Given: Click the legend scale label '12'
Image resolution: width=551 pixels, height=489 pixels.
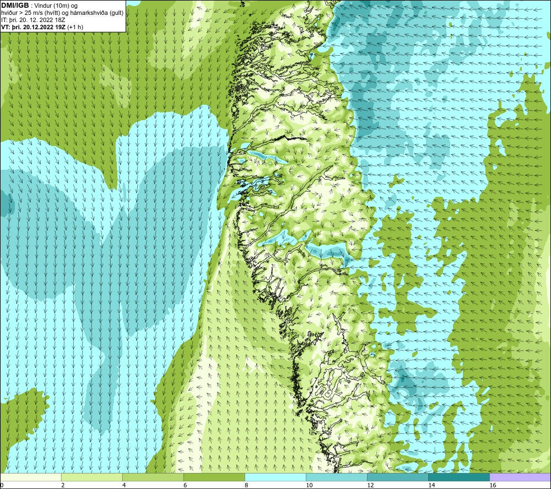Looking at the screenshot, I should click(x=370, y=486).
